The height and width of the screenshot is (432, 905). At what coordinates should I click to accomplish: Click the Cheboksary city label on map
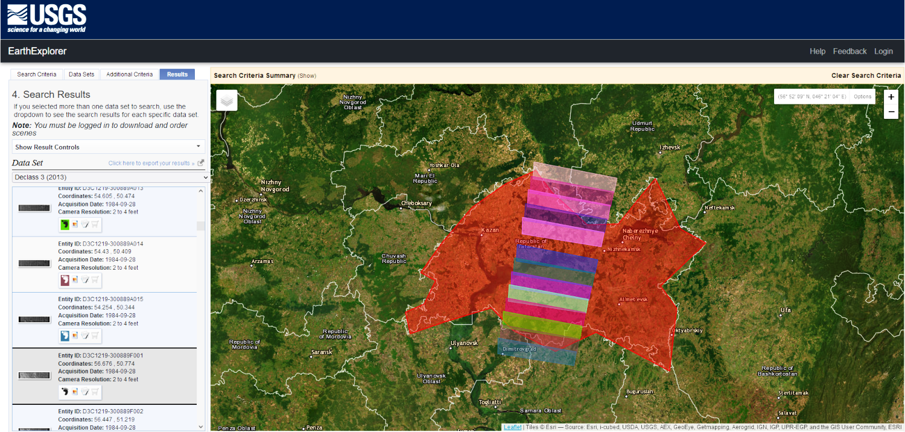click(x=417, y=203)
